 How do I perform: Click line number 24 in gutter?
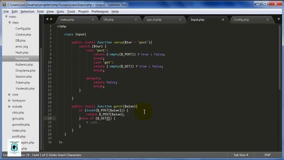click(50, 118)
